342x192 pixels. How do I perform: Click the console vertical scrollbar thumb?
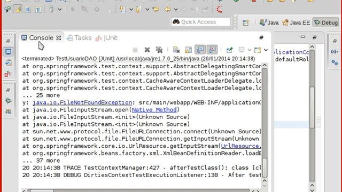pyautogui.click(x=265, y=167)
